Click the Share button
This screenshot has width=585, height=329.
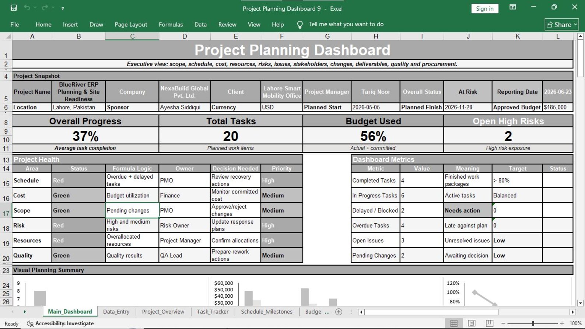pos(562,25)
